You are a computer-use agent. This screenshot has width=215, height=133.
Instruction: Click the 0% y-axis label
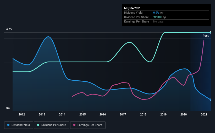coord(8,108)
